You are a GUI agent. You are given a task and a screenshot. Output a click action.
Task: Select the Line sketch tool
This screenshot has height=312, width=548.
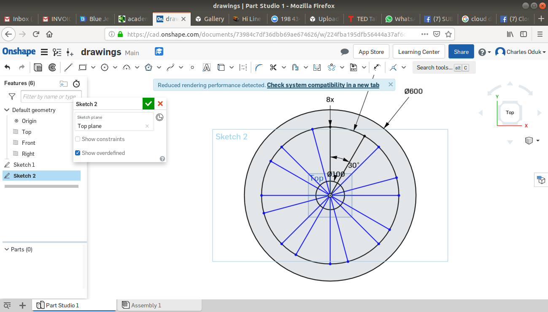tap(68, 67)
